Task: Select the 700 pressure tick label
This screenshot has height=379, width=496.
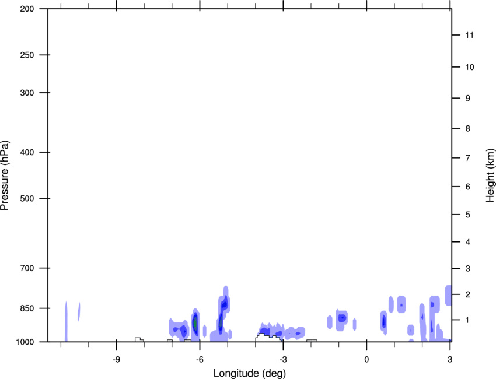Action: pyautogui.click(x=27, y=268)
